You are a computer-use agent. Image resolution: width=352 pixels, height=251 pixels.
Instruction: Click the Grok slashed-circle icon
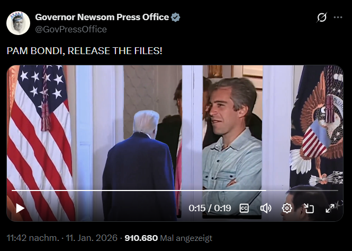coord(322,18)
